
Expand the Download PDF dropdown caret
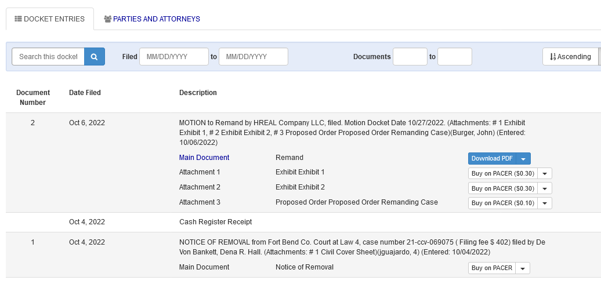coord(523,158)
